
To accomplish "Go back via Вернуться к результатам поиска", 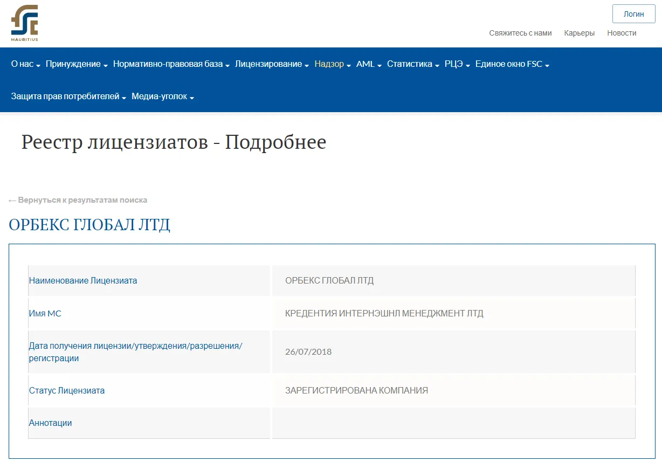I will pyautogui.click(x=78, y=200).
